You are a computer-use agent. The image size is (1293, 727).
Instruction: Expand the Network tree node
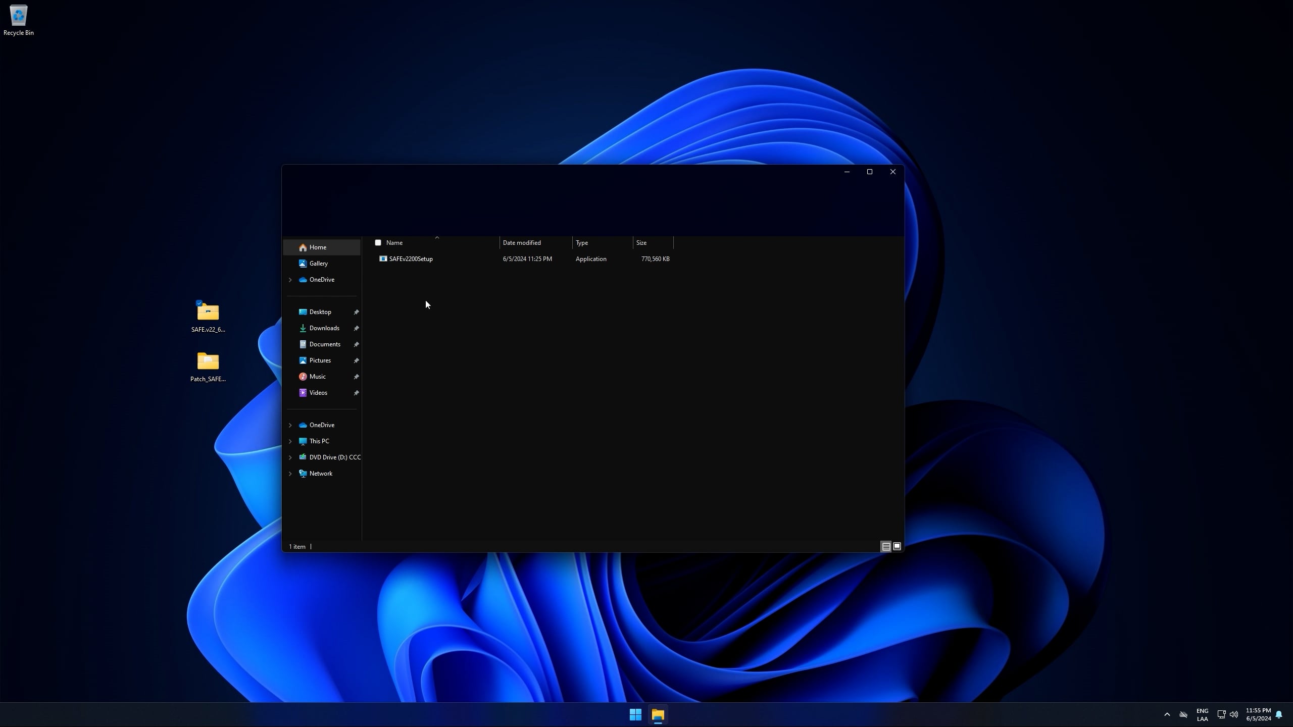pyautogui.click(x=290, y=474)
